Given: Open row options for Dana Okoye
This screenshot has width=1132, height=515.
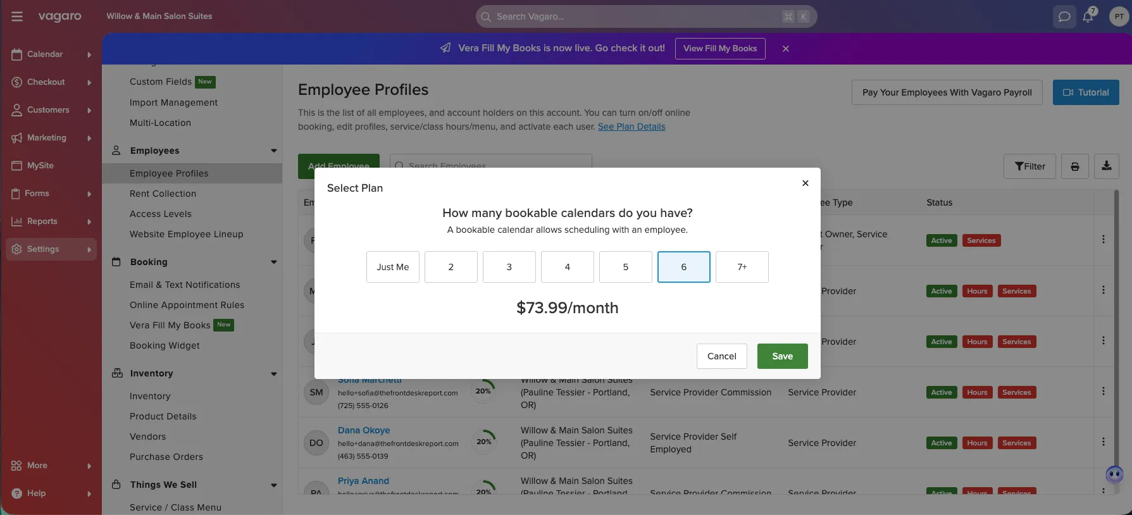Looking at the screenshot, I should point(1104,442).
